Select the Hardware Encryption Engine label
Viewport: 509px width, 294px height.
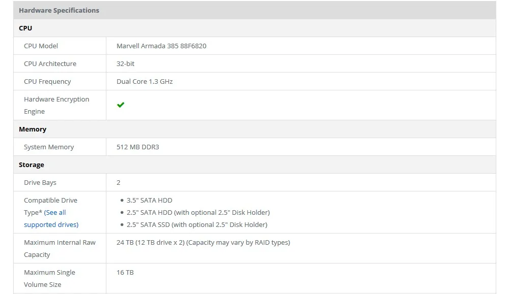pyautogui.click(x=56, y=105)
